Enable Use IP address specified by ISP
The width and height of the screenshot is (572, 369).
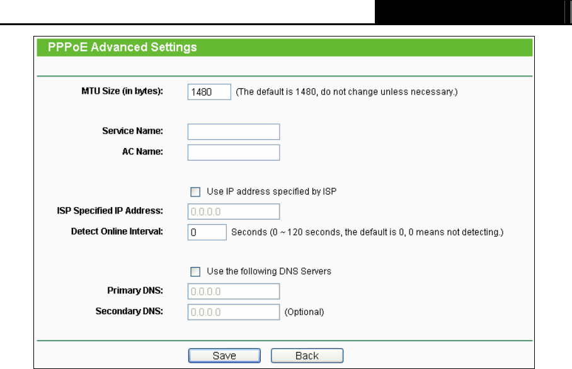point(195,192)
